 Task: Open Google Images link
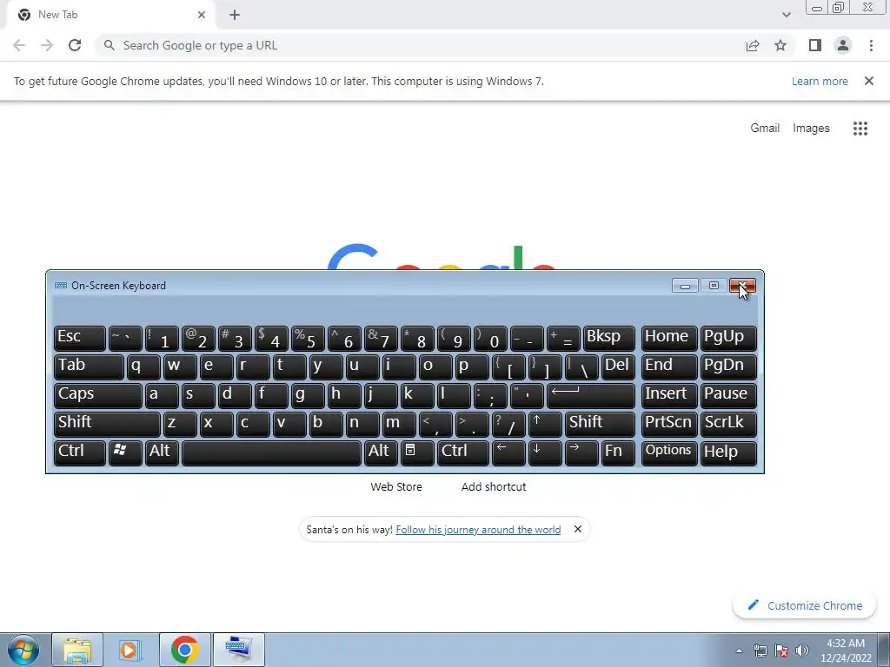pyautogui.click(x=811, y=129)
